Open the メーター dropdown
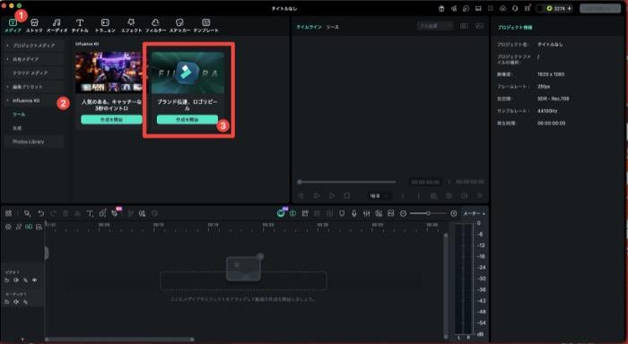The width and height of the screenshot is (628, 344). (x=475, y=213)
